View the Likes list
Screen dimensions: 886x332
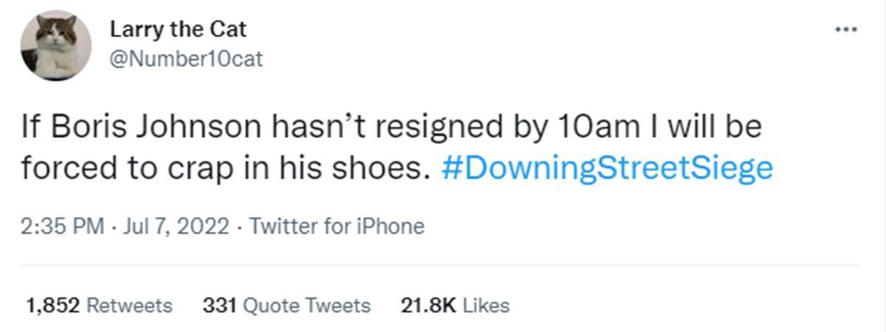click(x=486, y=305)
